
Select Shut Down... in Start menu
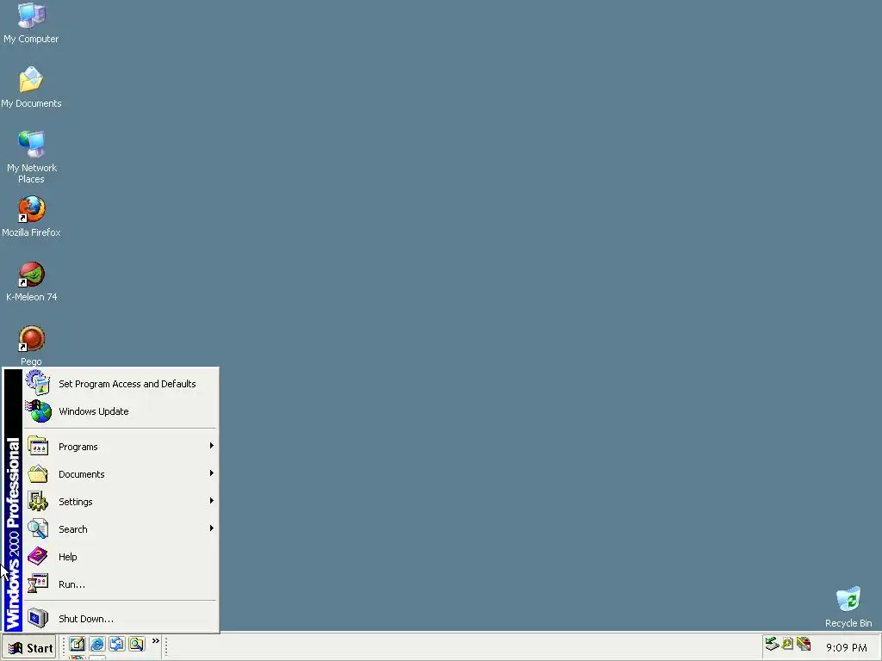pyautogui.click(x=121, y=619)
